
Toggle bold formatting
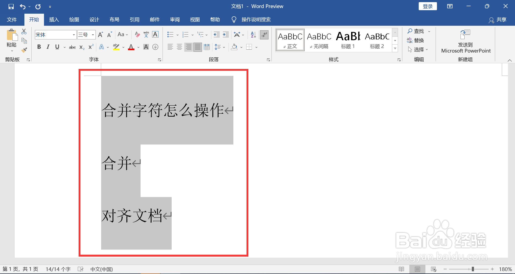tap(39, 47)
